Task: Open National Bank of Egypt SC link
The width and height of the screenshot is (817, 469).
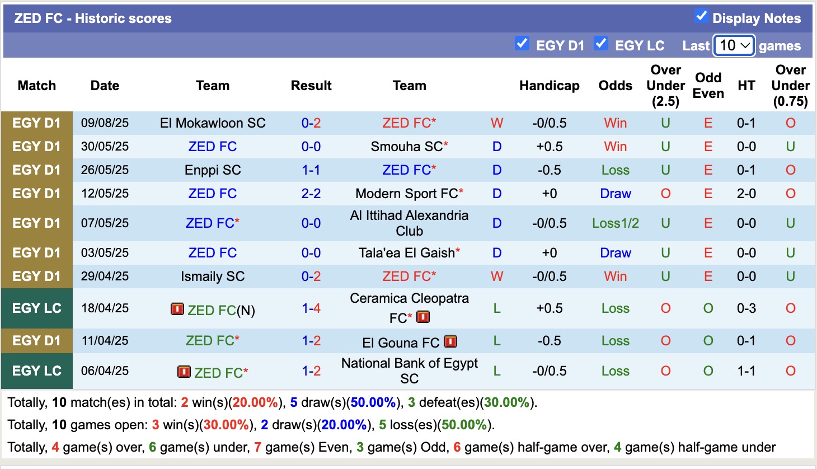Action: [x=409, y=371]
